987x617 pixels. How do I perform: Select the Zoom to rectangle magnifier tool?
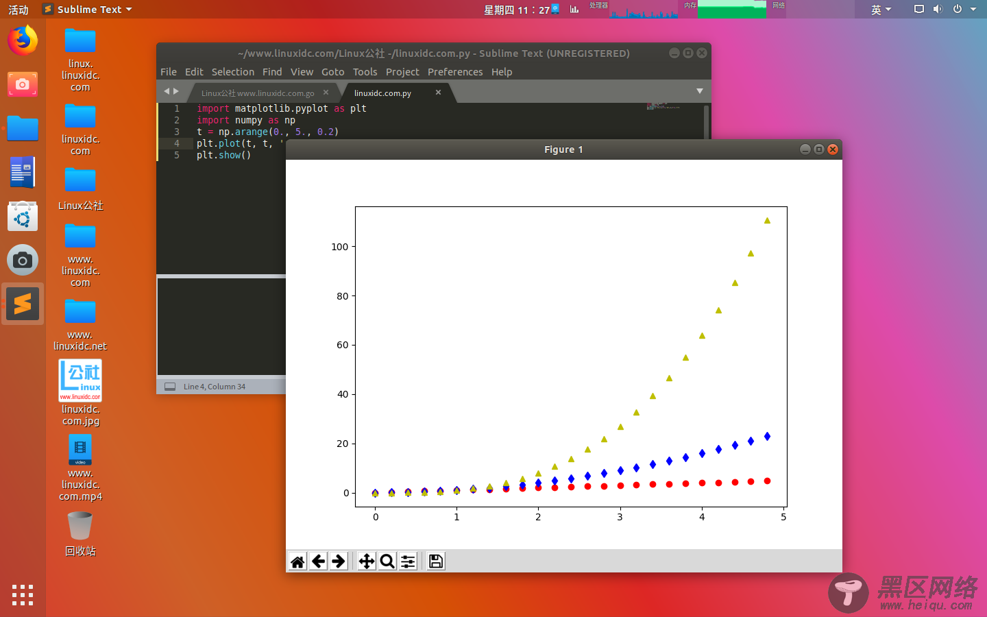[x=387, y=561]
